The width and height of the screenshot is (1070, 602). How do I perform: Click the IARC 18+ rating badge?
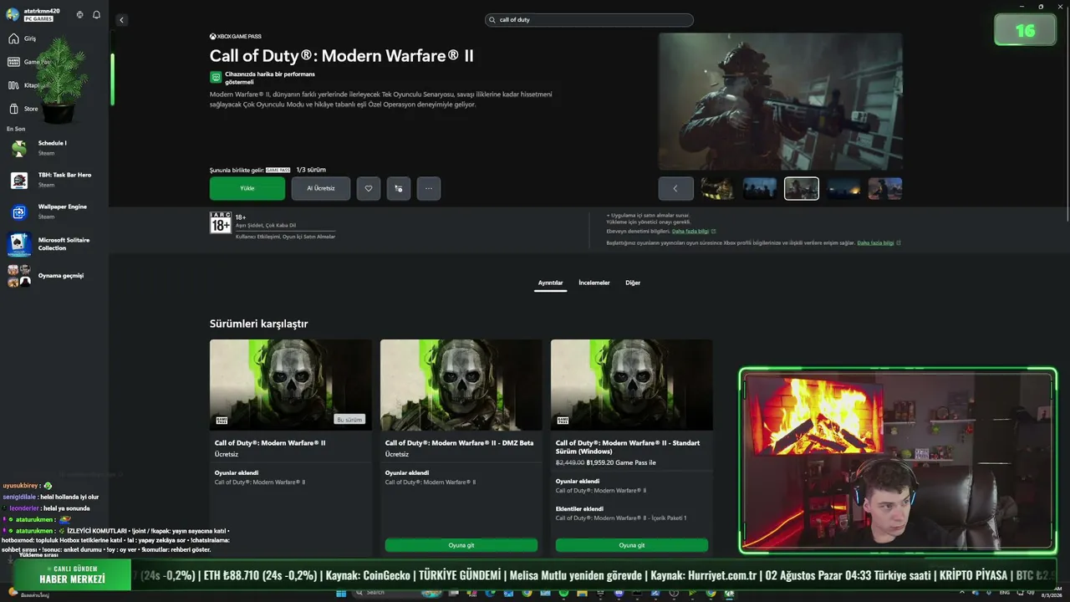point(220,222)
